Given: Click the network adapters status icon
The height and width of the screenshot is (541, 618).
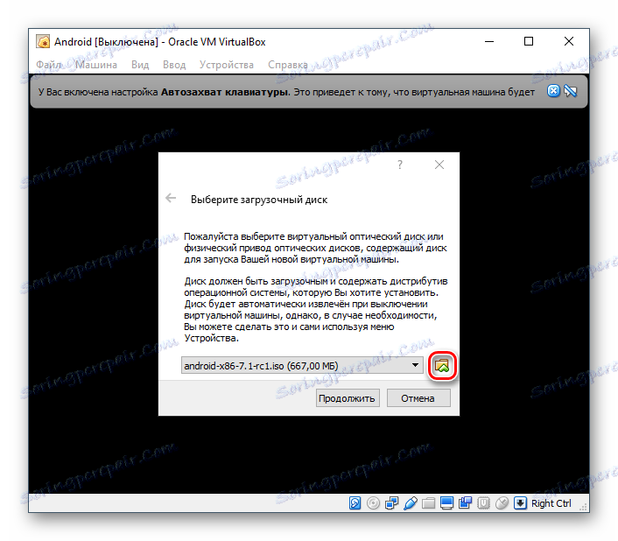Looking at the screenshot, I should coord(391,503).
